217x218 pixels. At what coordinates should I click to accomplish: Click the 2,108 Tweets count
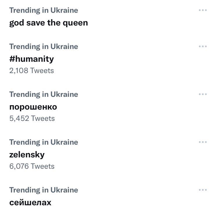pos(32,70)
